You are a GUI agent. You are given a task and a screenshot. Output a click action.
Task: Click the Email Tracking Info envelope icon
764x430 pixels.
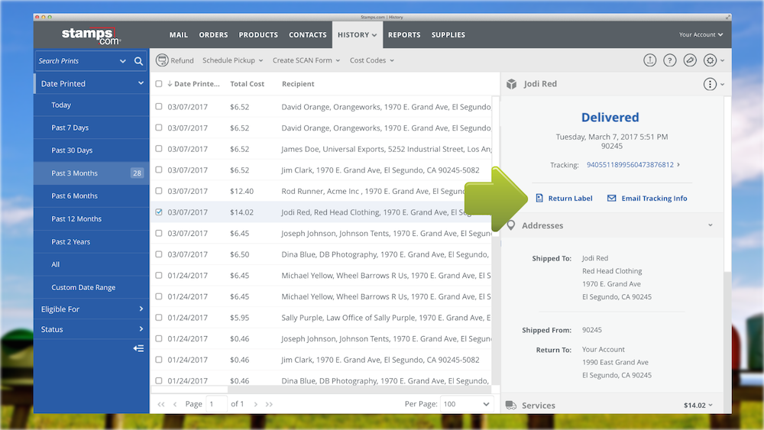[x=611, y=199]
